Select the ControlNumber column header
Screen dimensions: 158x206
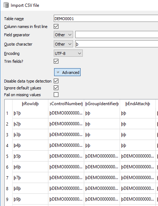66,104
